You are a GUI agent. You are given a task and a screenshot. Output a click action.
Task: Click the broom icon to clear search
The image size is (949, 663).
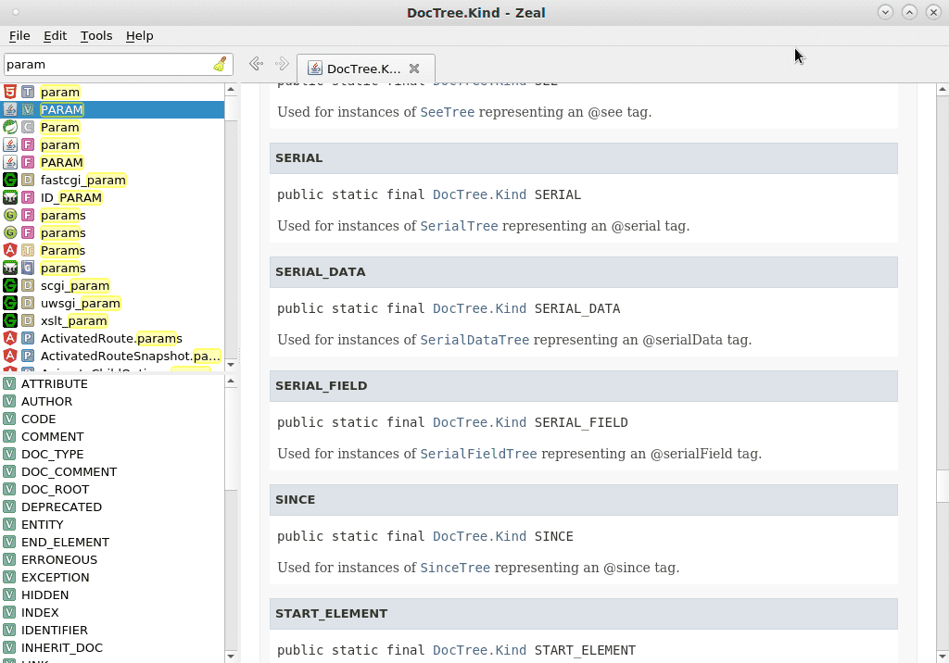pyautogui.click(x=220, y=64)
